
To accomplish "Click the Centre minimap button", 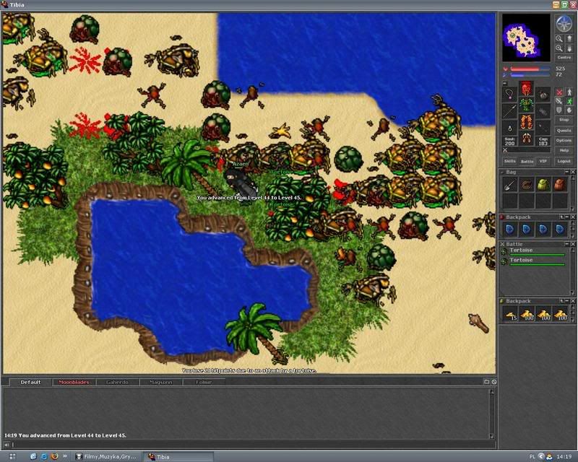I will [x=564, y=58].
